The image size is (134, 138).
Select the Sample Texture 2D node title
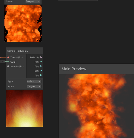coord(18,51)
